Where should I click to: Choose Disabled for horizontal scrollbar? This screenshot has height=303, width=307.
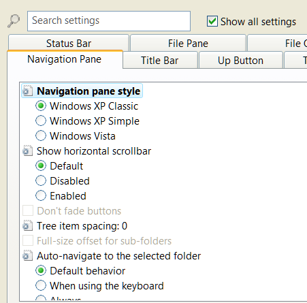pyautogui.click(x=41, y=180)
